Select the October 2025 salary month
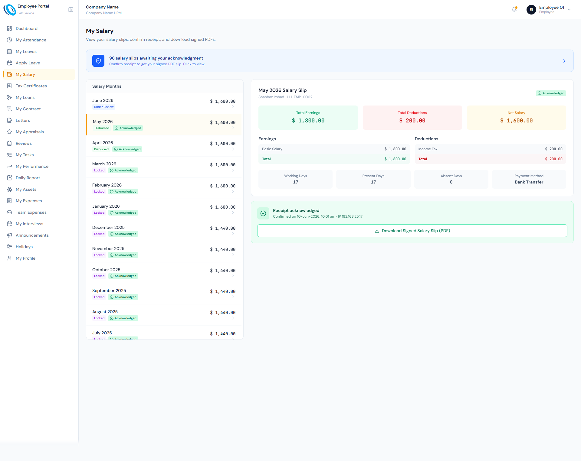581x461 pixels. tap(165, 273)
